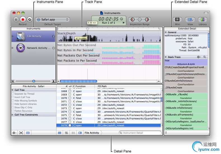Expand the Network Activity instrument row

[x=13, y=48]
